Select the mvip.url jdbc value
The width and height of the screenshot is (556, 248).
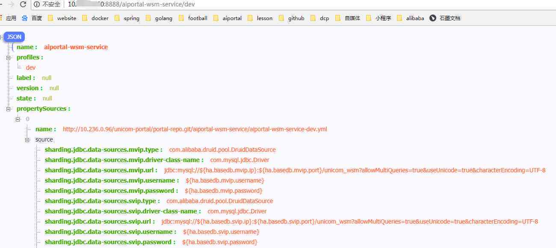(355, 170)
